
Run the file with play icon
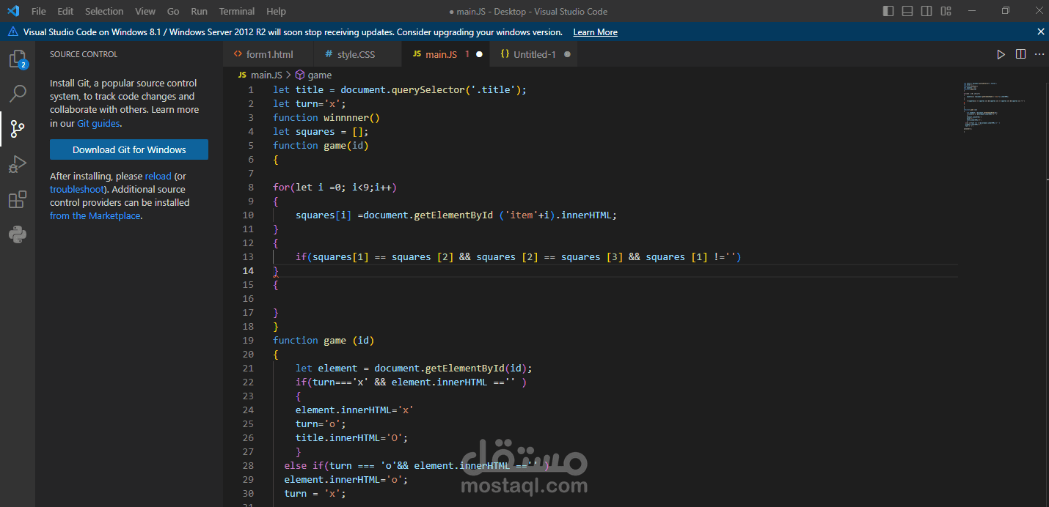click(1001, 54)
